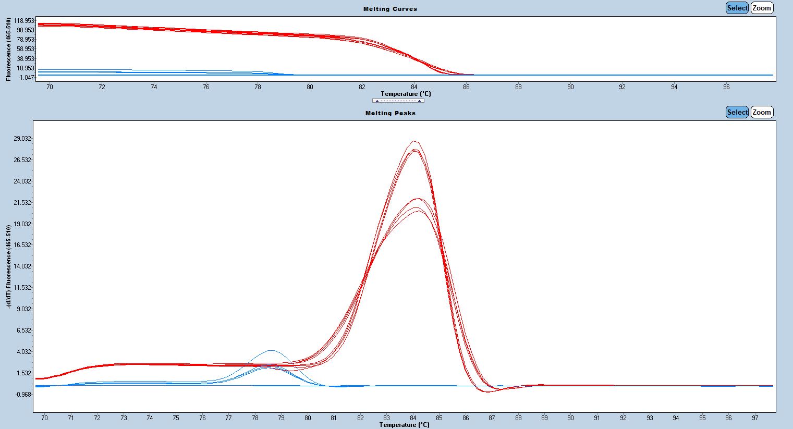This screenshot has width=793, height=429.
Task: Click the Temperature label under Melting Peaks chart
Action: (x=404, y=425)
